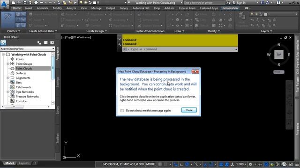Toggle the grid display in status bar

160,164
